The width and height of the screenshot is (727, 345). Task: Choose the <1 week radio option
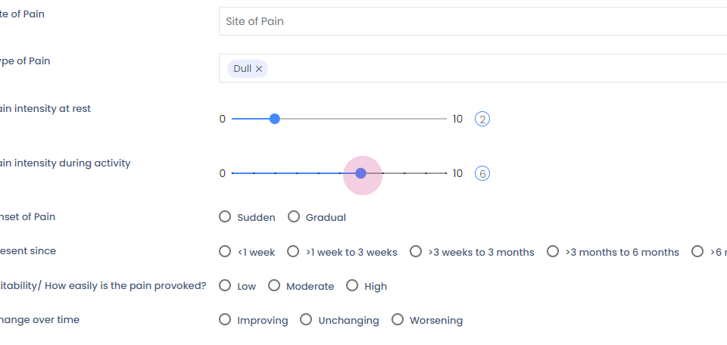coord(225,252)
